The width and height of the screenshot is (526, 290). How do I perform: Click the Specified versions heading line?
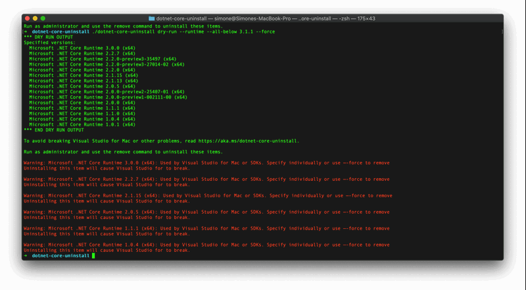[x=50, y=43]
